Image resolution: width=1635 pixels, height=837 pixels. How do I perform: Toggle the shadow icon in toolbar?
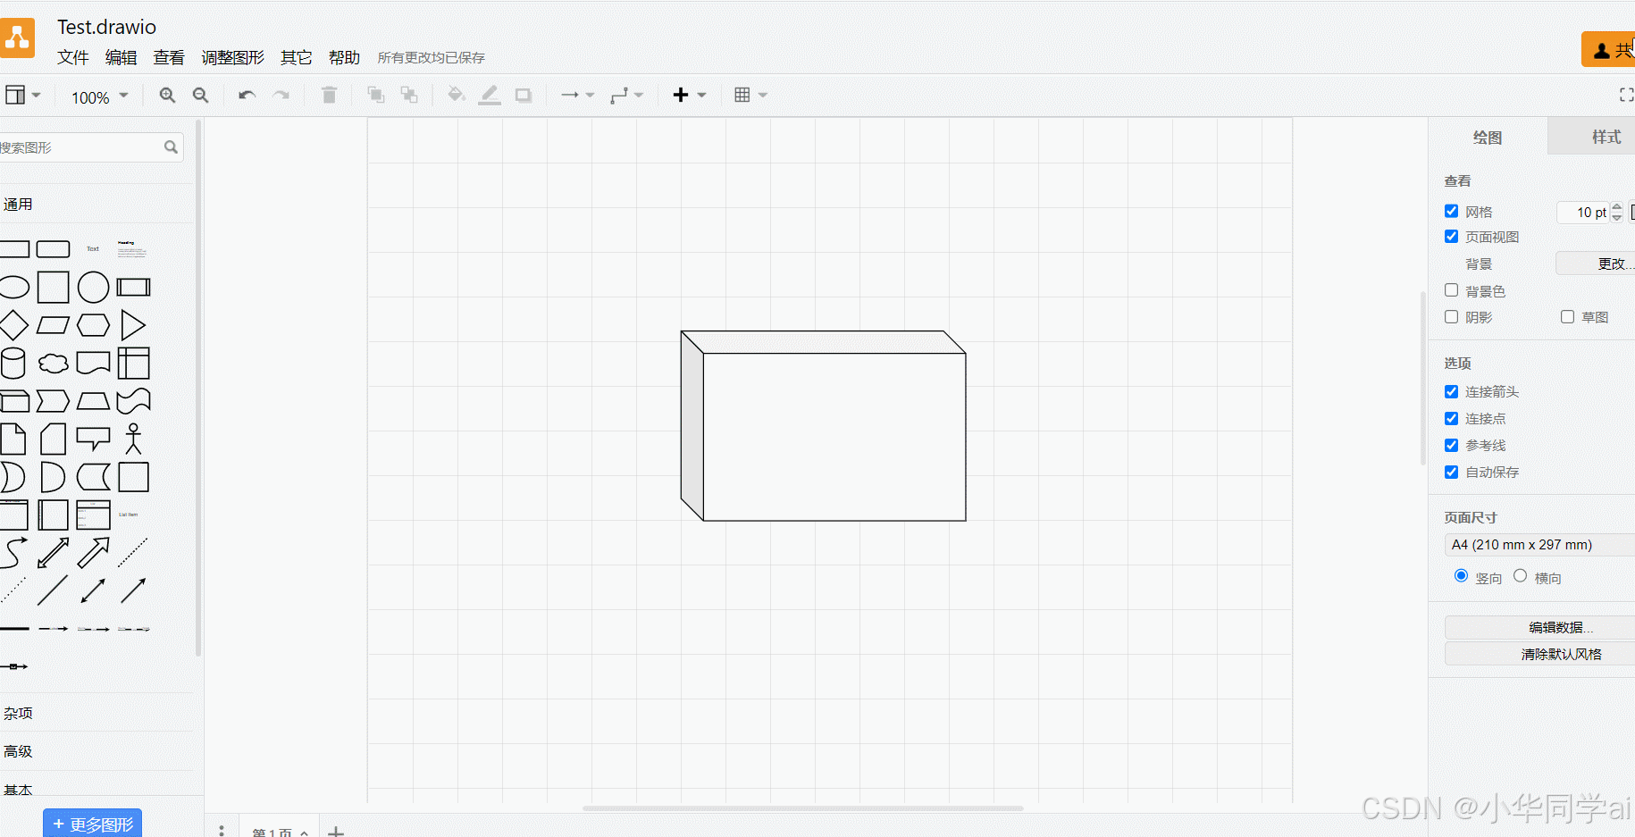[x=524, y=95]
